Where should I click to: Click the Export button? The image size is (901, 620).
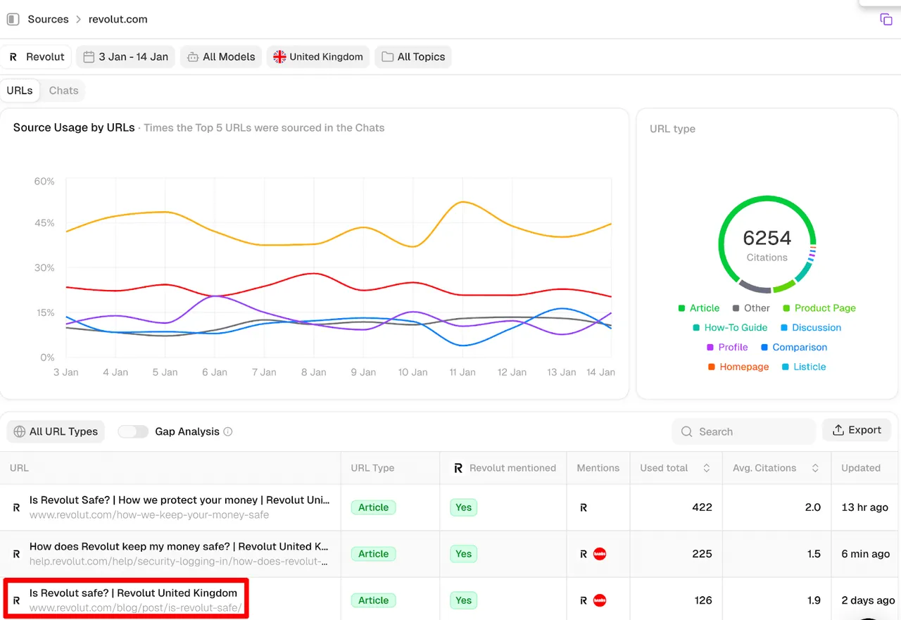tap(857, 430)
